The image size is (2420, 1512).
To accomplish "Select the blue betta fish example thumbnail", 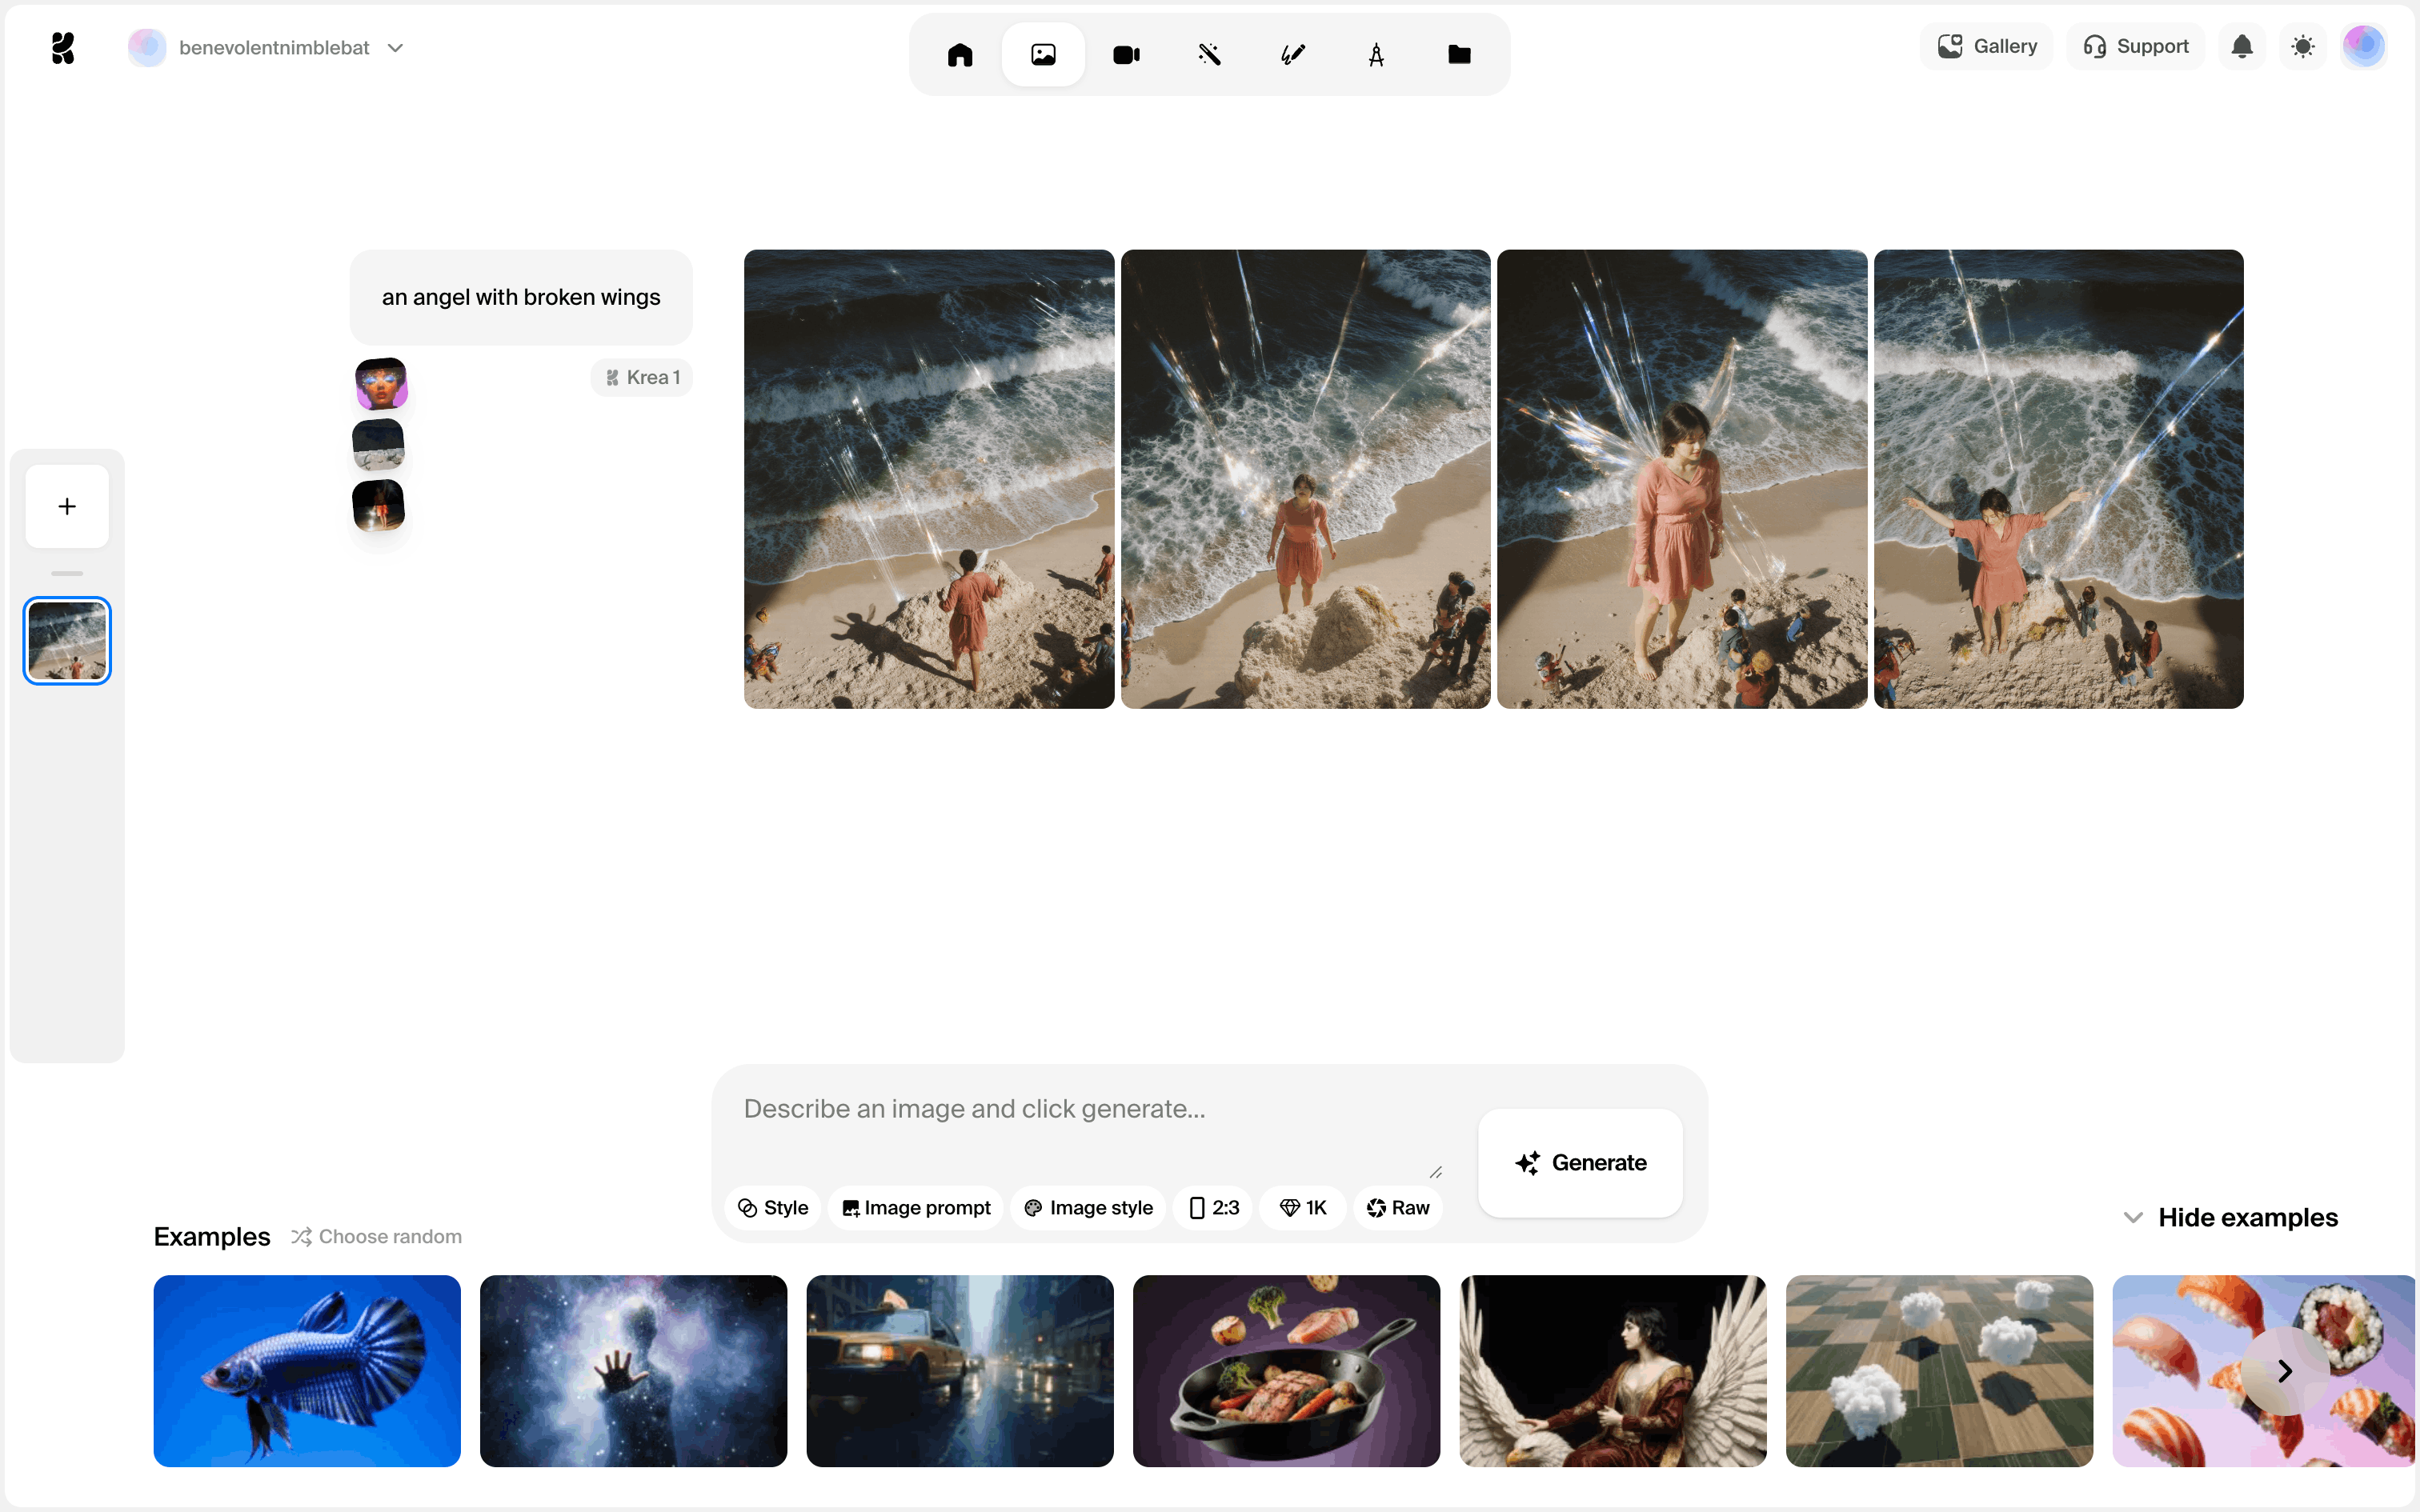I will coord(307,1370).
